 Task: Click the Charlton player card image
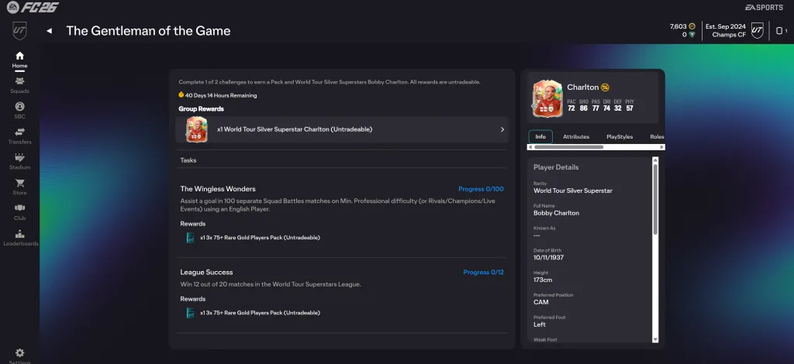[x=547, y=99]
